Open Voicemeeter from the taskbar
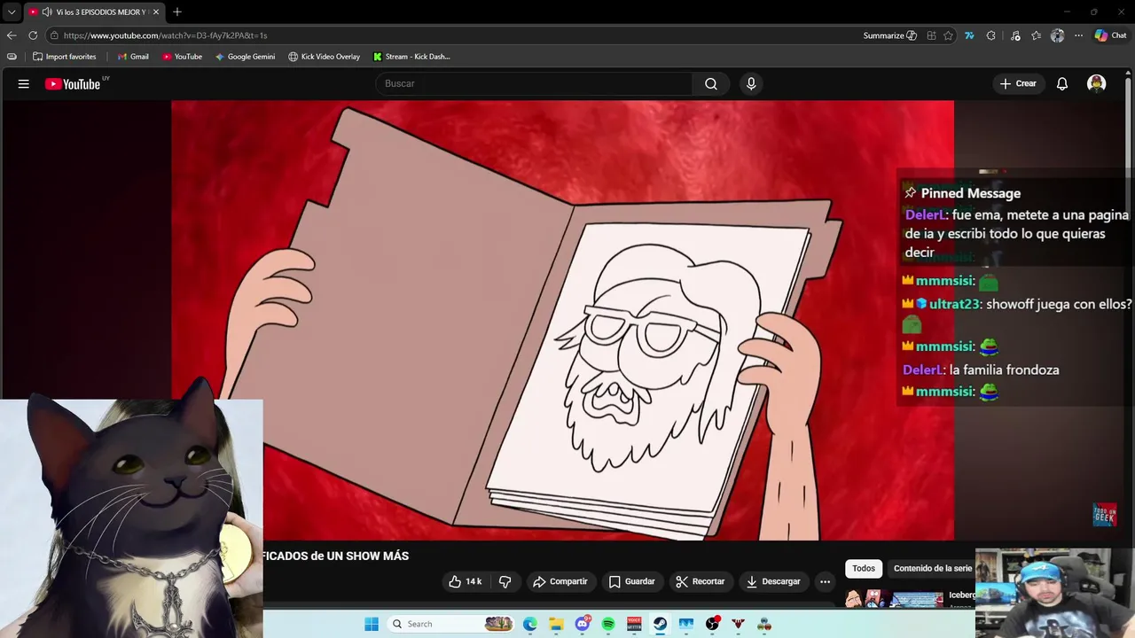 point(634,624)
